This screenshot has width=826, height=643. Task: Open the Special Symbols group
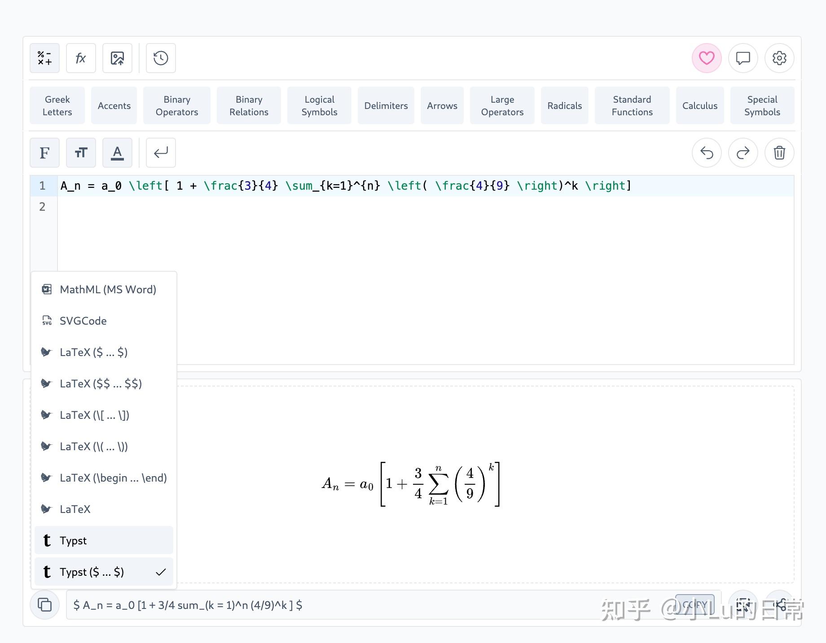762,106
